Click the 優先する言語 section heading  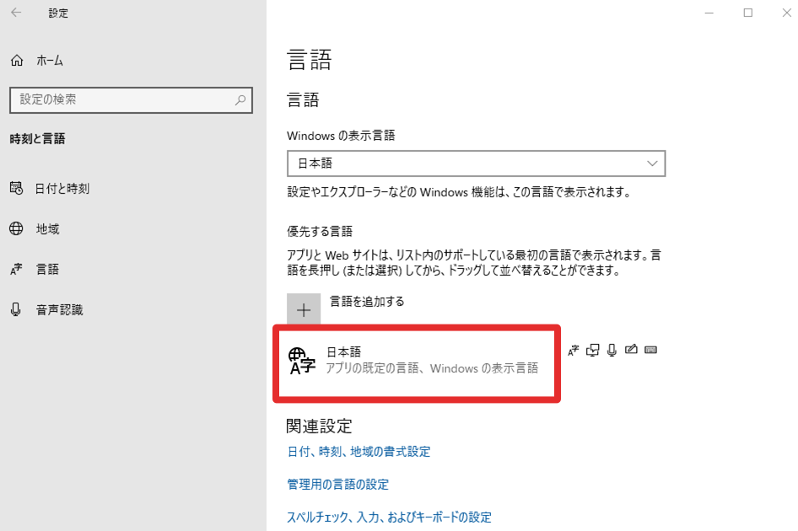(320, 232)
